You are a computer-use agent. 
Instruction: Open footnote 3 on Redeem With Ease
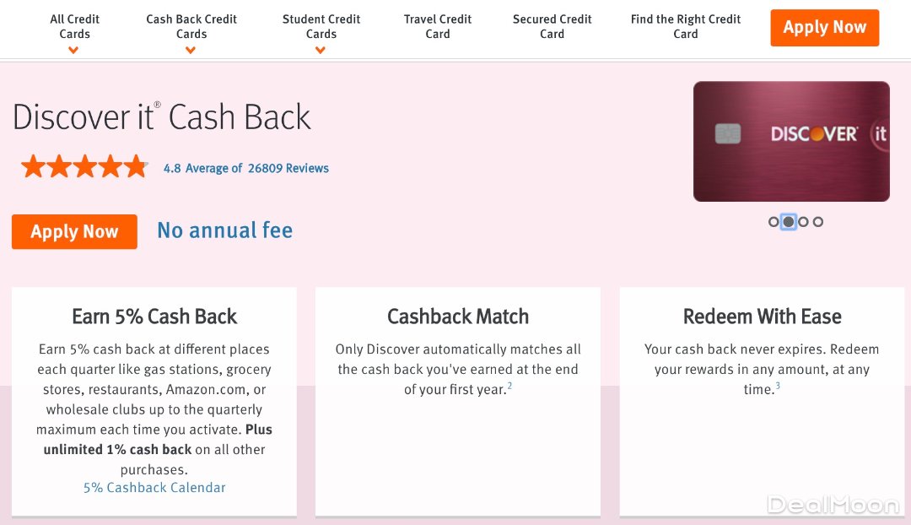[x=778, y=386]
